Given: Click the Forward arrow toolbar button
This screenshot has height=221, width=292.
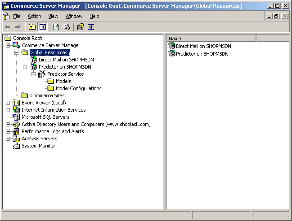Looking at the screenshot, I should 18,27.
